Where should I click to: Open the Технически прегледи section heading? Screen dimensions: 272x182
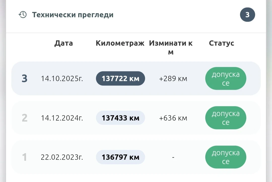pos(73,15)
